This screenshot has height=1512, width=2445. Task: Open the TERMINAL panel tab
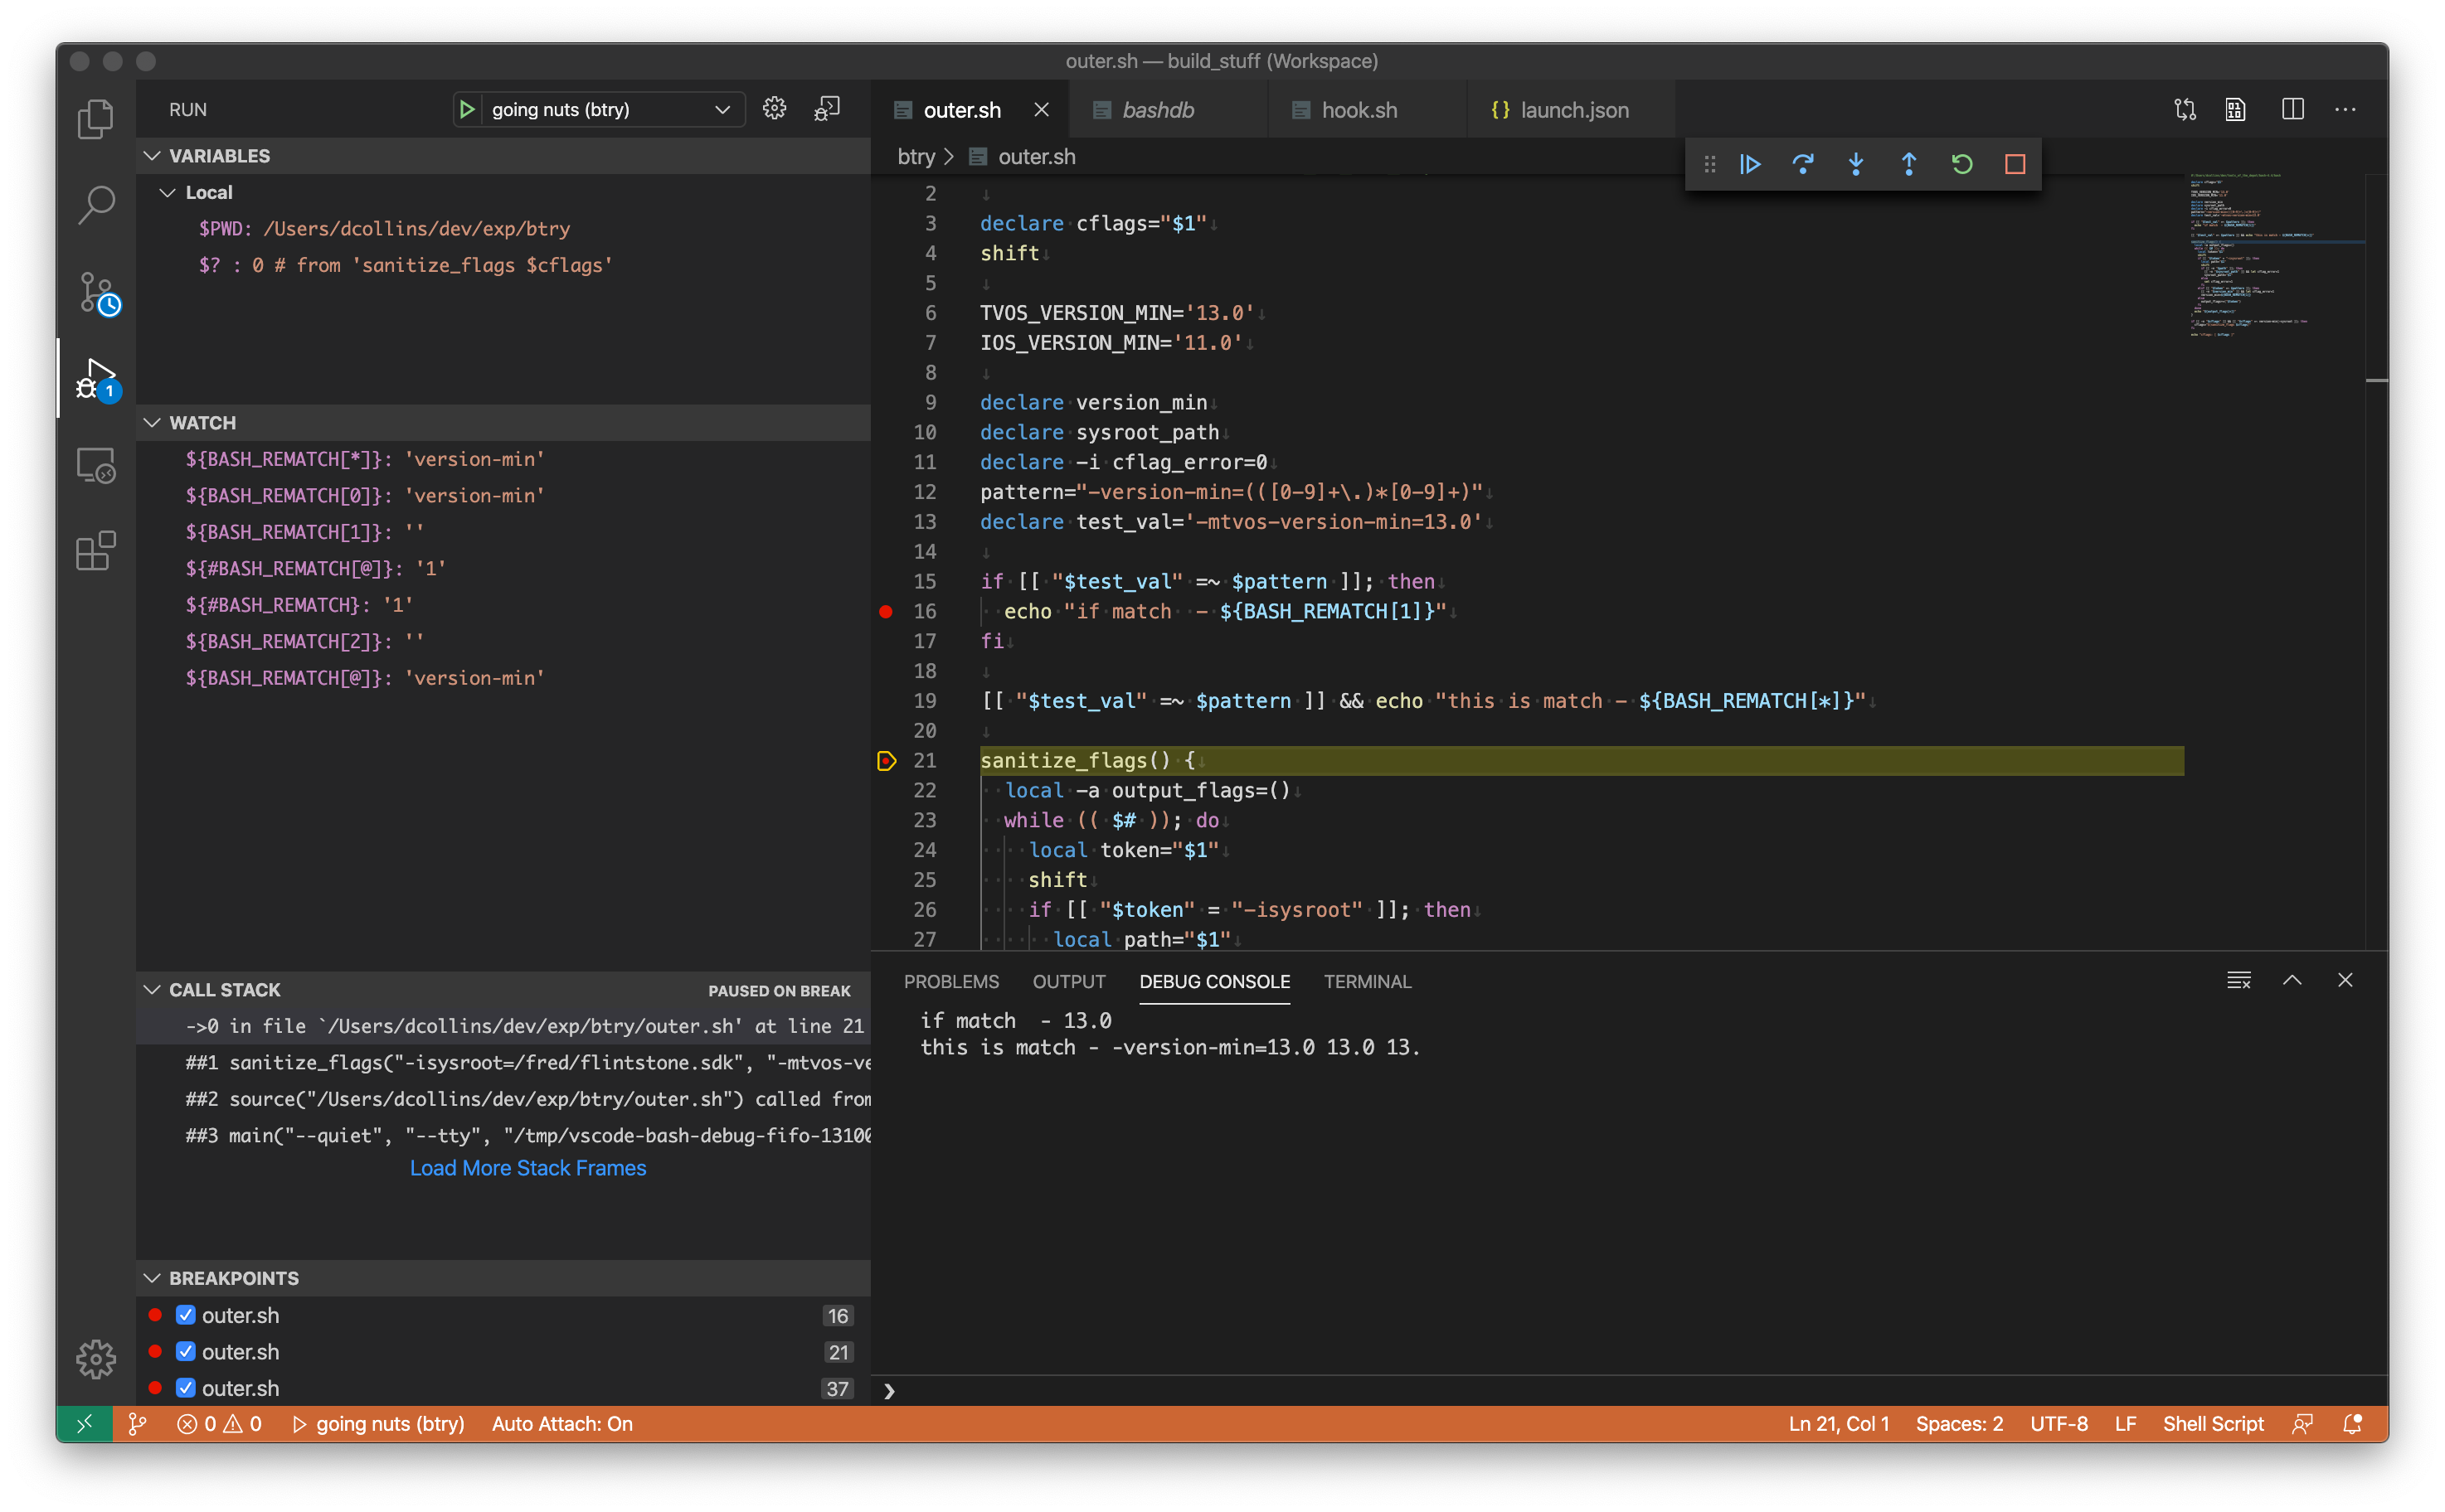tap(1367, 981)
